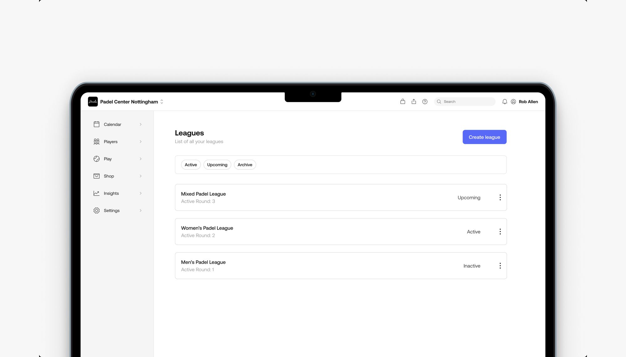Click the Create league button
This screenshot has height=357, width=626.
click(484, 137)
